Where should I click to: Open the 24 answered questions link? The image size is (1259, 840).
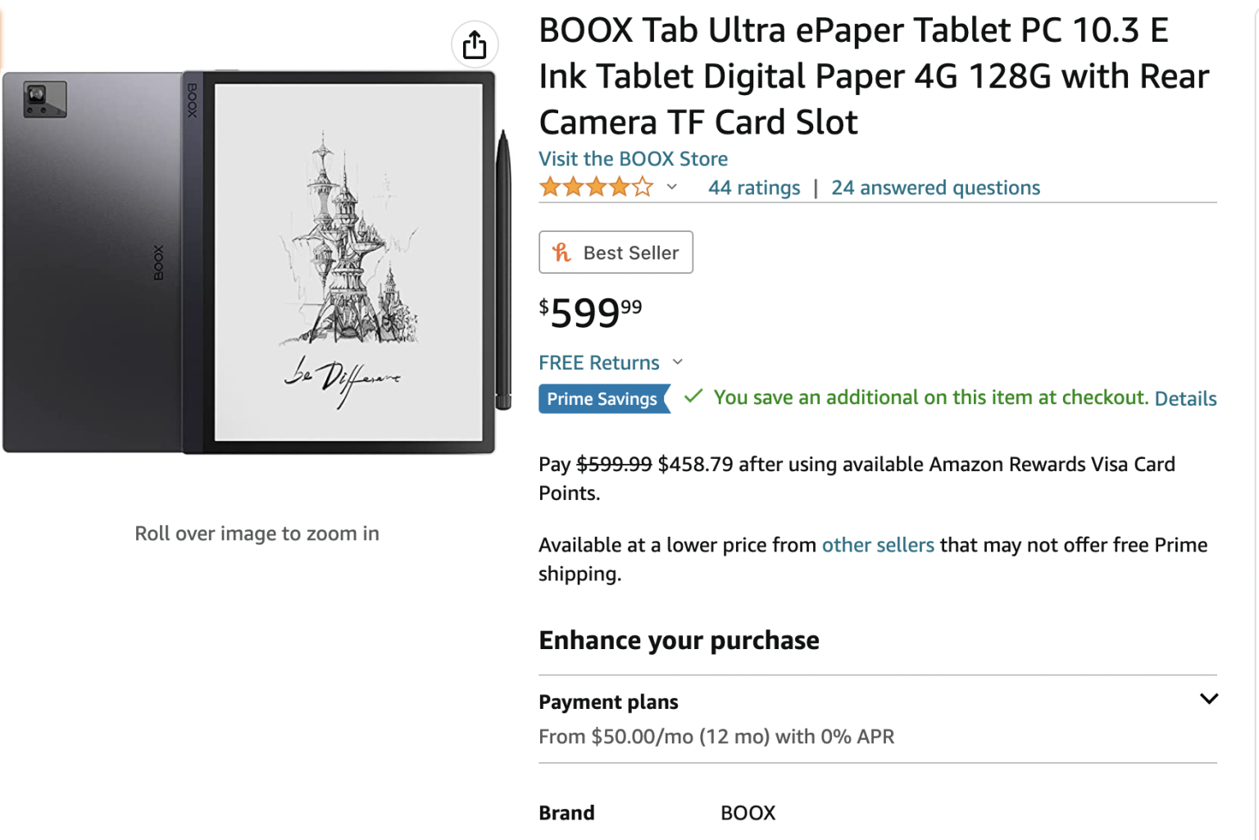(x=935, y=188)
